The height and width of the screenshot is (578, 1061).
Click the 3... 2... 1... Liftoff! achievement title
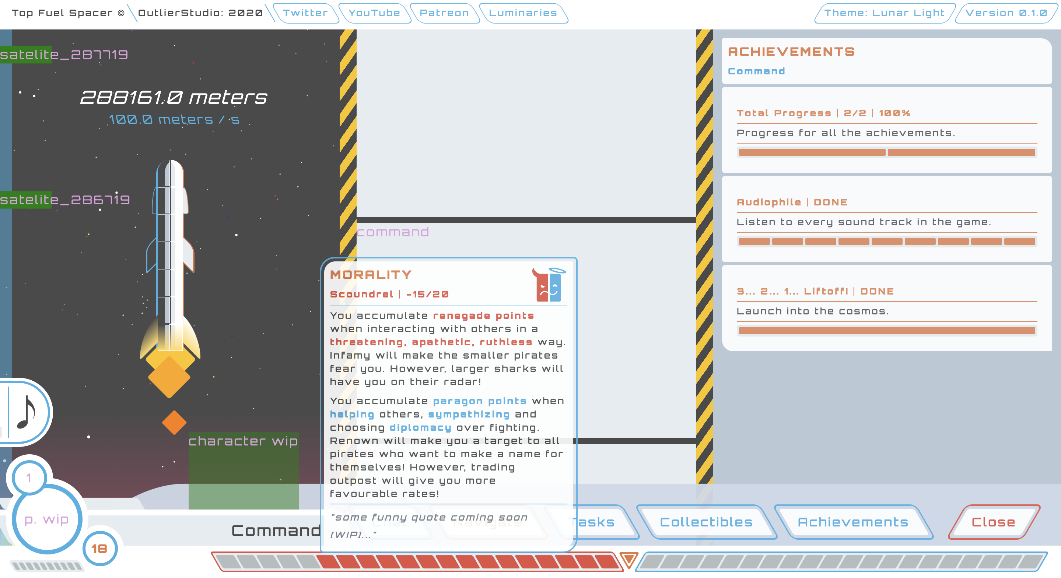pyautogui.click(x=816, y=291)
